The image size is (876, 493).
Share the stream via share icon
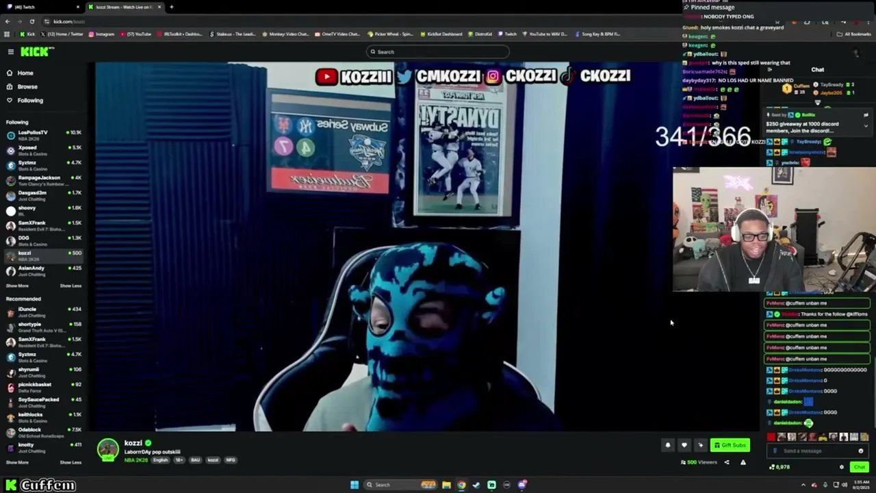pyautogui.click(x=727, y=463)
